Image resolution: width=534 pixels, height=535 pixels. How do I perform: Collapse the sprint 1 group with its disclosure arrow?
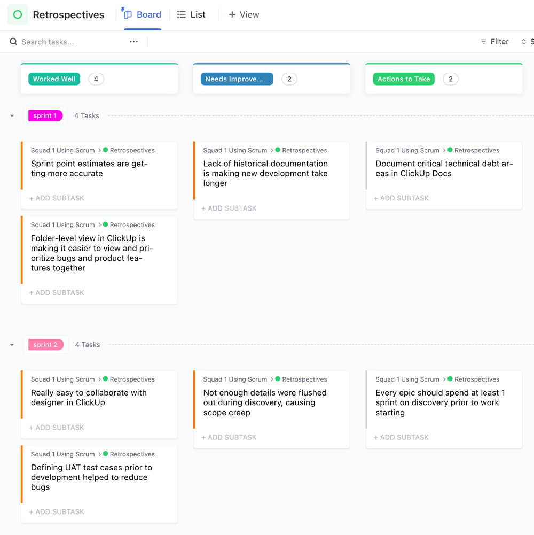pyautogui.click(x=12, y=115)
